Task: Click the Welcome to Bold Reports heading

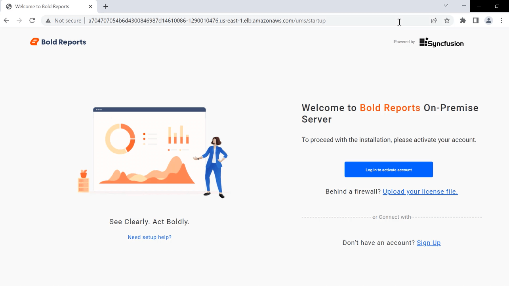Action: click(x=390, y=114)
